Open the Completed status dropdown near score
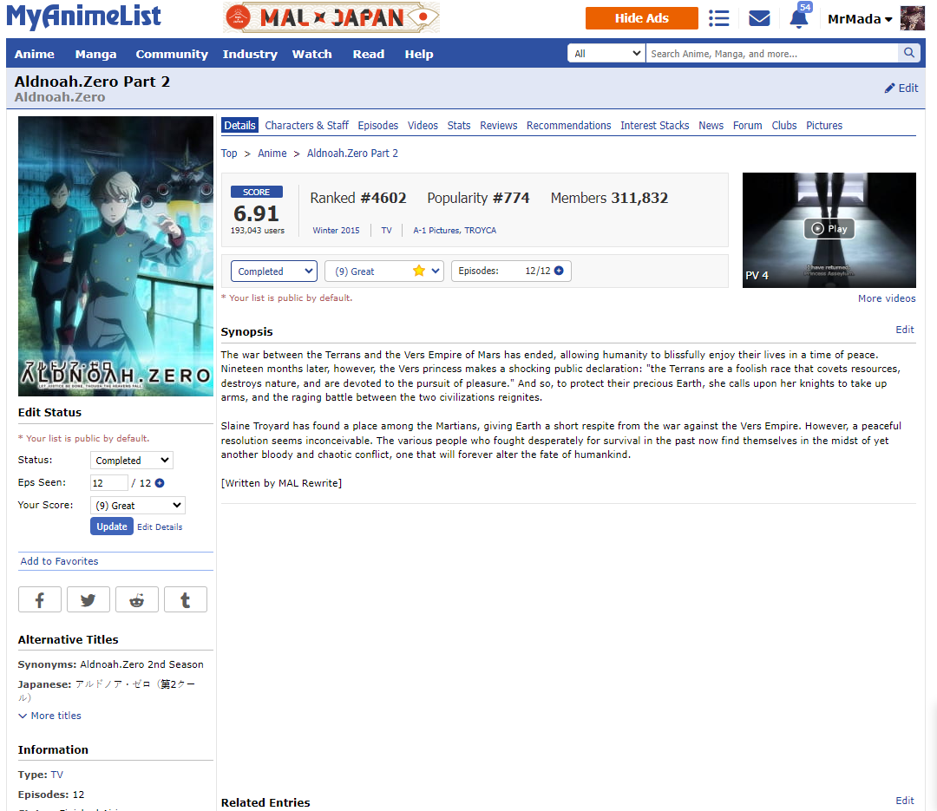The width and height of the screenshot is (937, 811). (274, 271)
